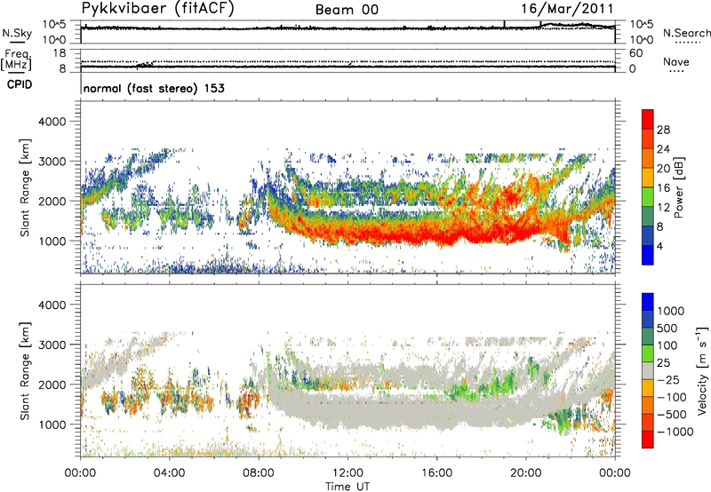The image size is (711, 492).
Task: Click the '16' label on the power color bar
Action: tap(663, 188)
